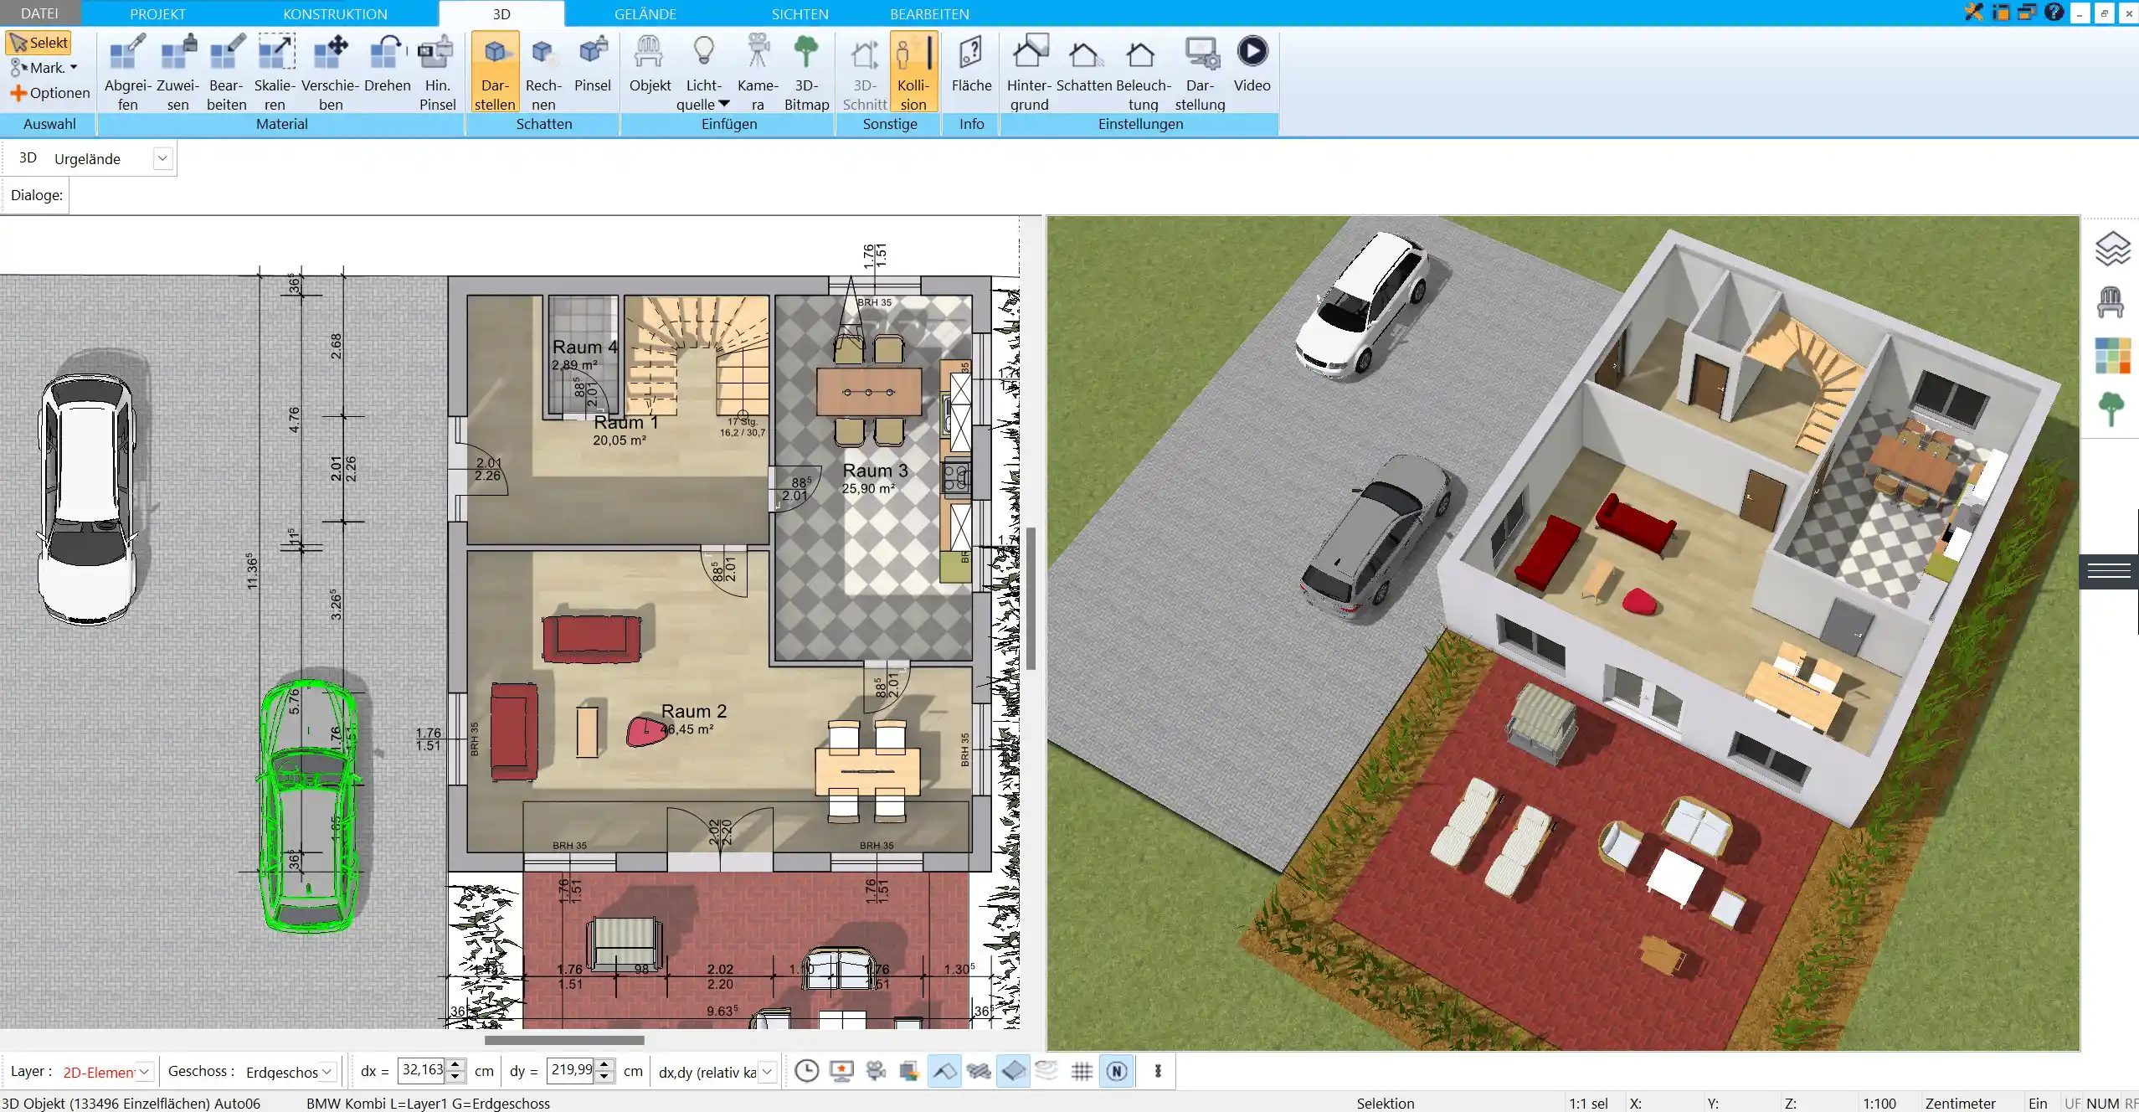Open Beleuchtung lighting settings
The width and height of the screenshot is (2139, 1112).
[x=1143, y=72]
